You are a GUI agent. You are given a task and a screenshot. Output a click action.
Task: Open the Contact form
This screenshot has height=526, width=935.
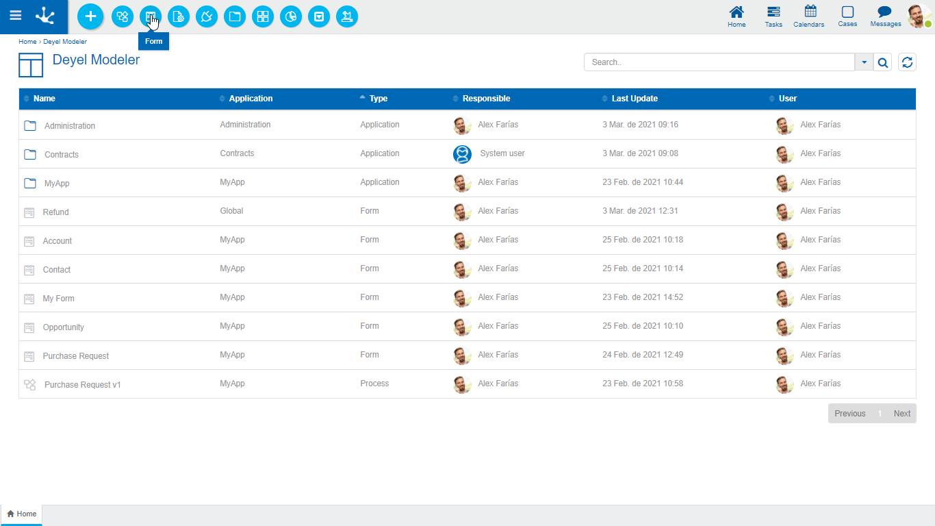[57, 270]
